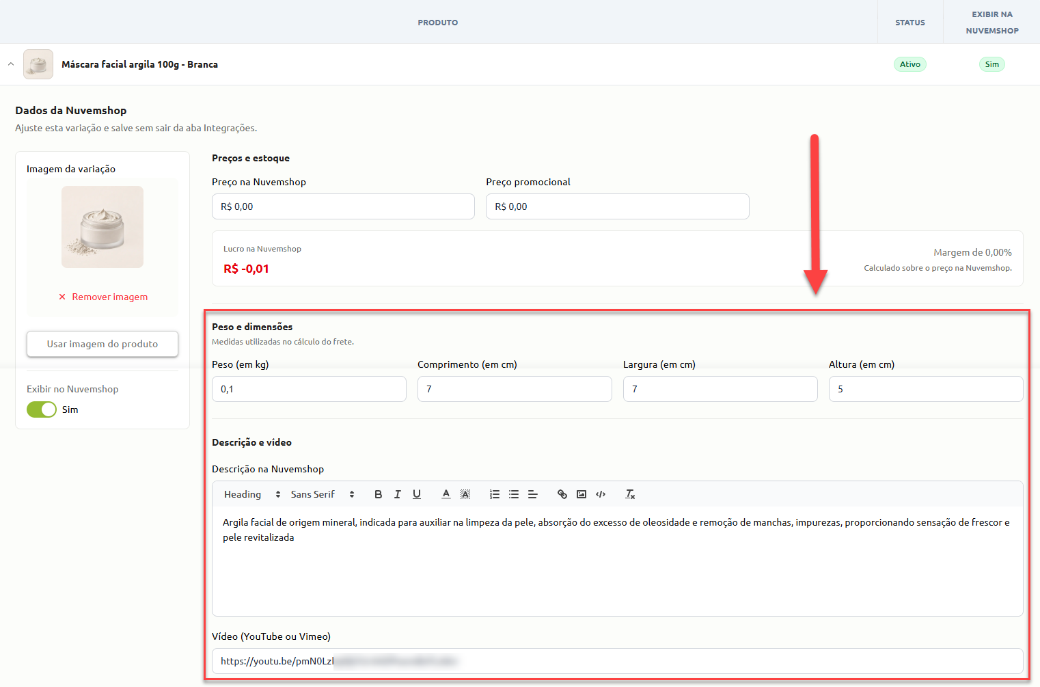The height and width of the screenshot is (687, 1040).
Task: Toggle the Exibir no Nuvemshop switch
Action: 42,409
